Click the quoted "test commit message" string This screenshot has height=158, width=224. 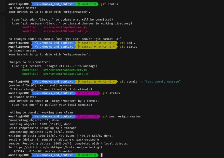(162, 82)
